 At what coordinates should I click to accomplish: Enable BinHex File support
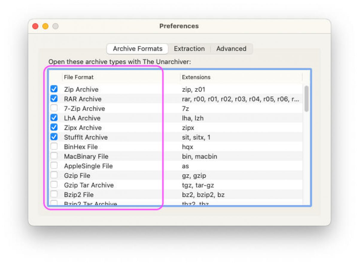(54, 146)
